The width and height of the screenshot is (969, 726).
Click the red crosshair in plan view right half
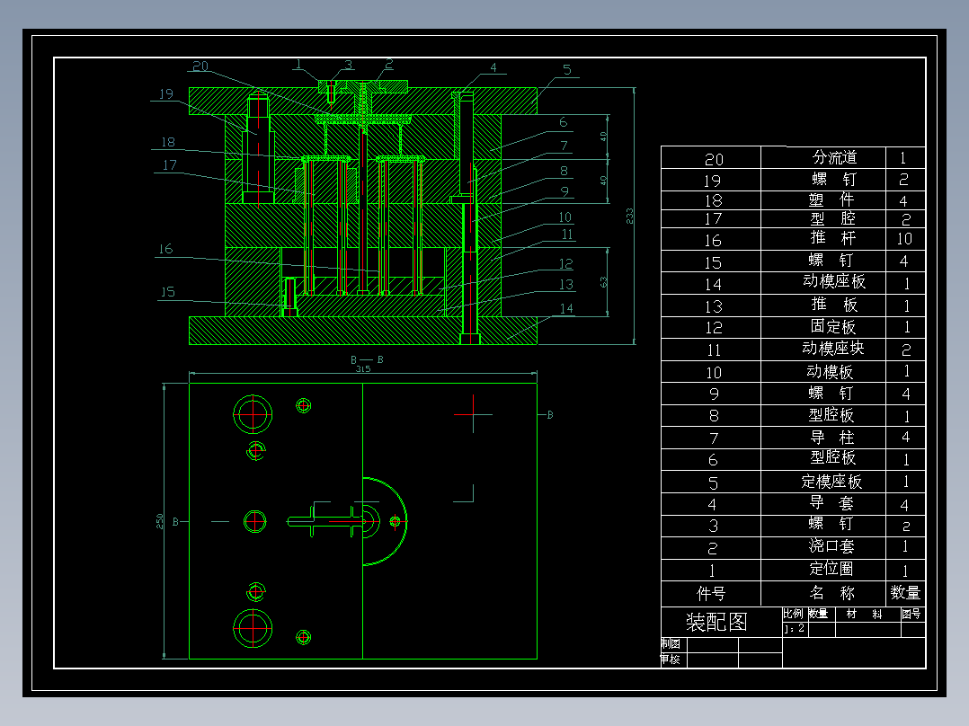[x=474, y=414]
